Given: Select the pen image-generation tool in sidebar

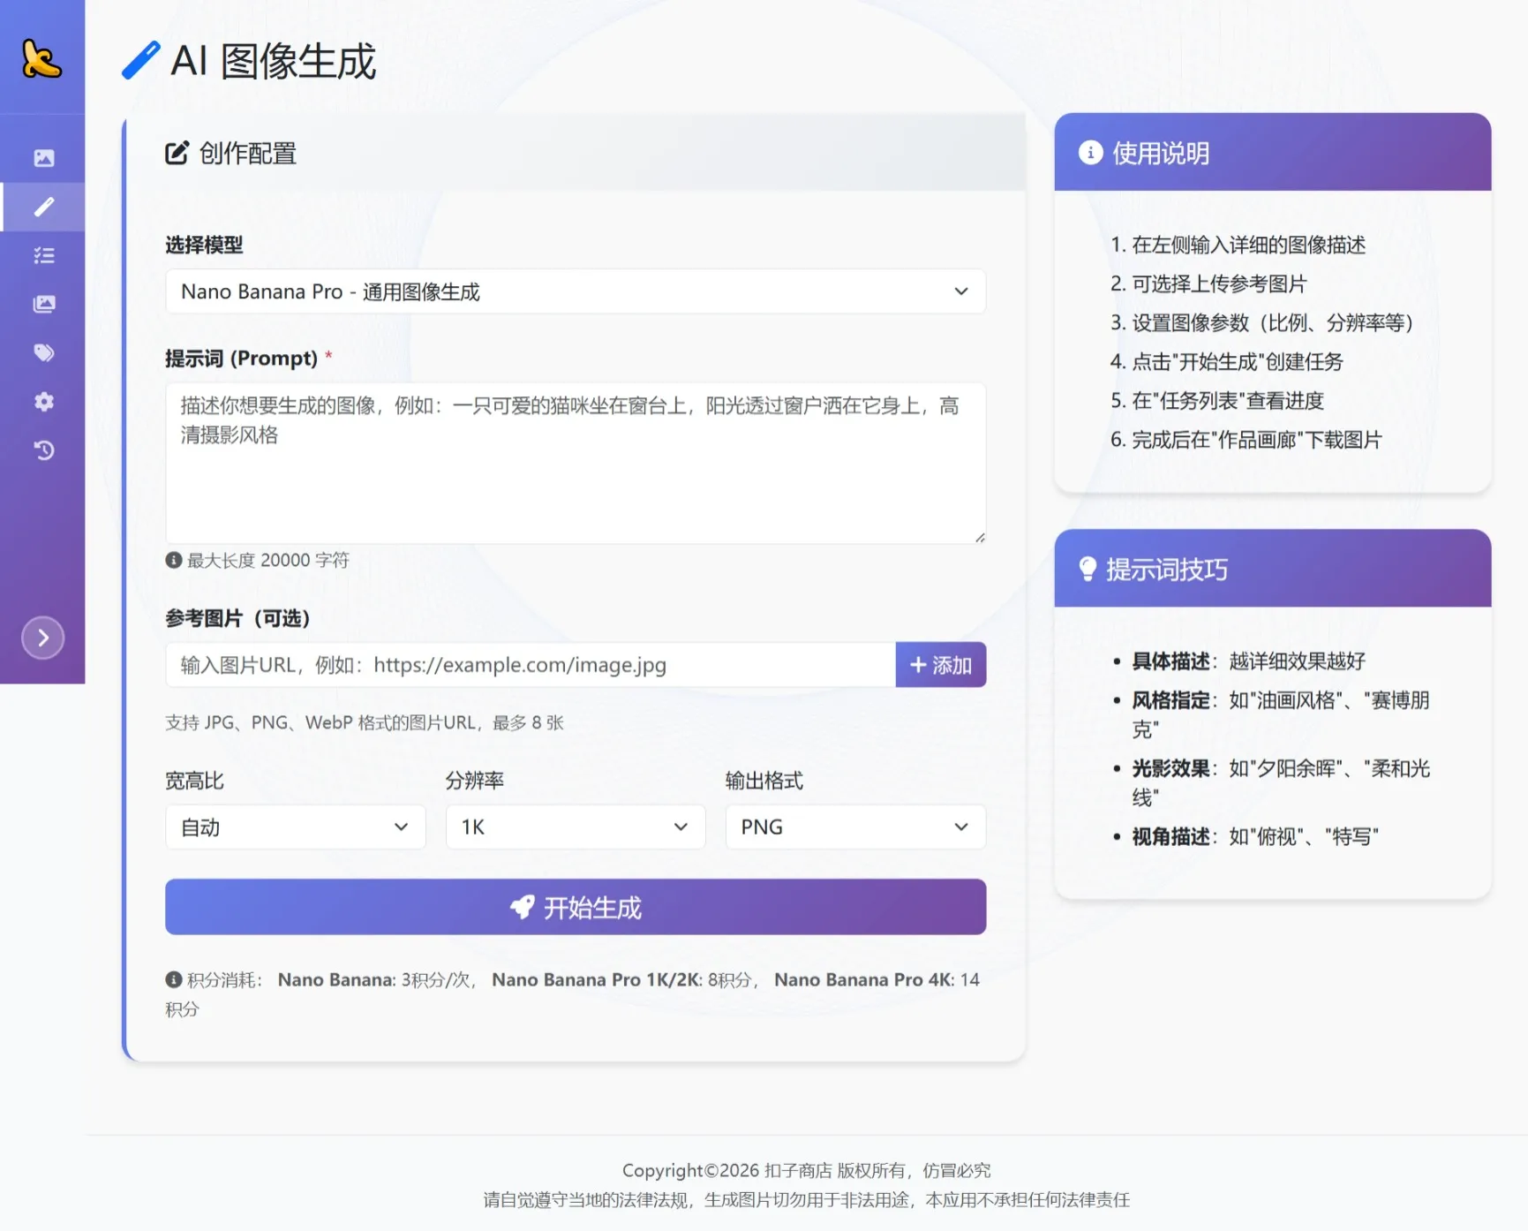Looking at the screenshot, I should 43,207.
